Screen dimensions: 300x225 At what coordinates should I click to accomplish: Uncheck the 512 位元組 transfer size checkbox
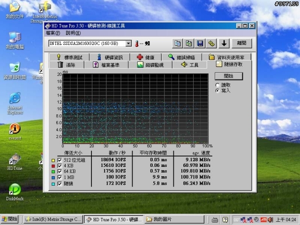coord(60,160)
